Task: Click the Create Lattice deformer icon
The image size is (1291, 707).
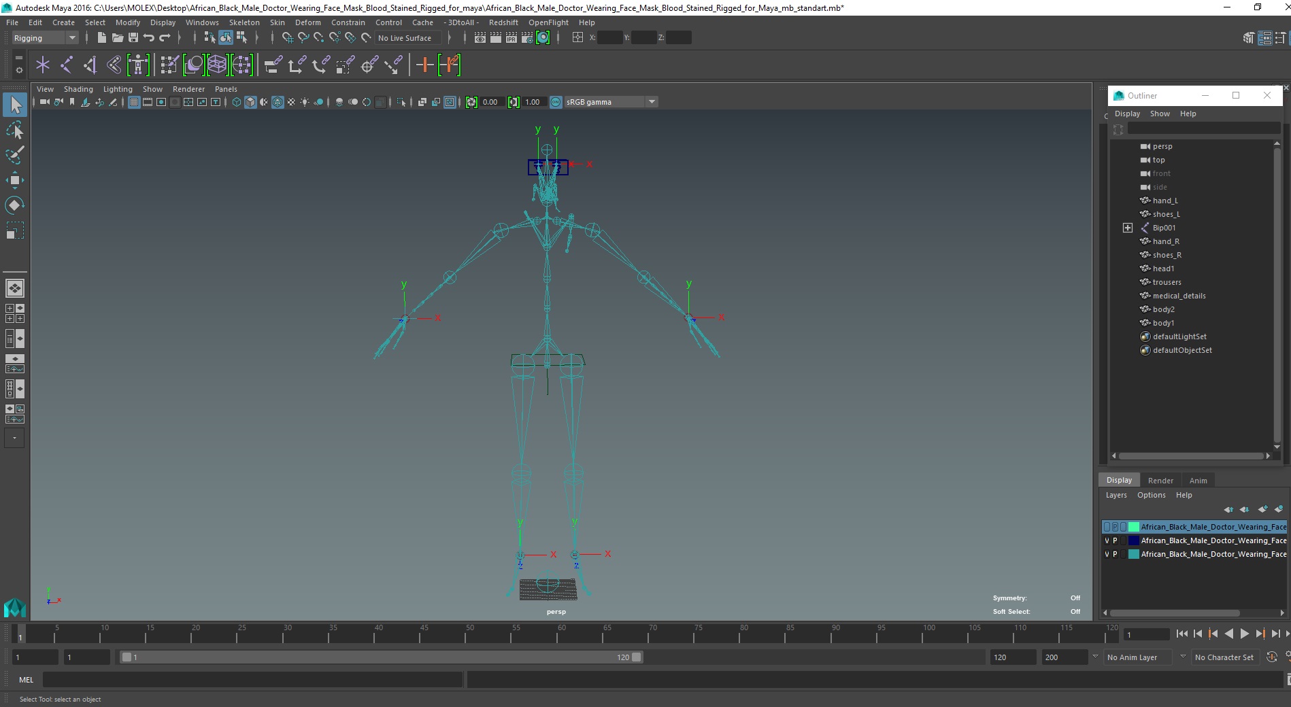Action: point(217,65)
